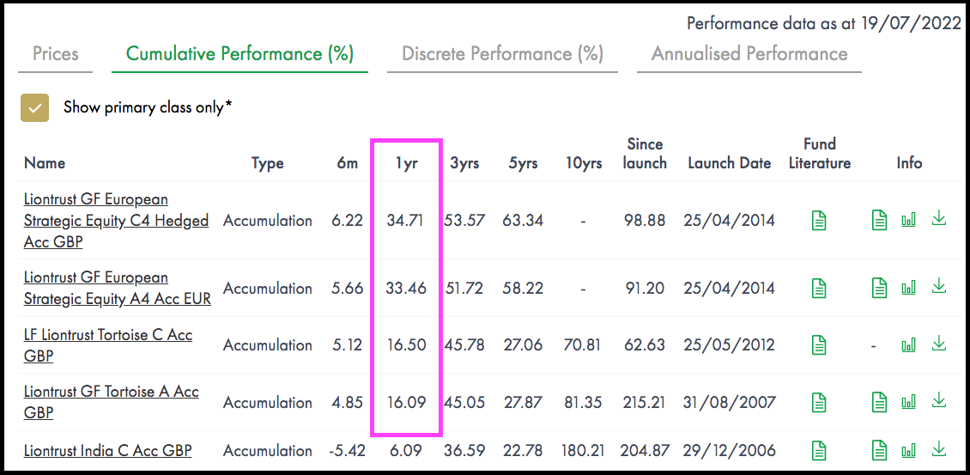
Task: Switch to the Prices tab
Action: point(56,54)
